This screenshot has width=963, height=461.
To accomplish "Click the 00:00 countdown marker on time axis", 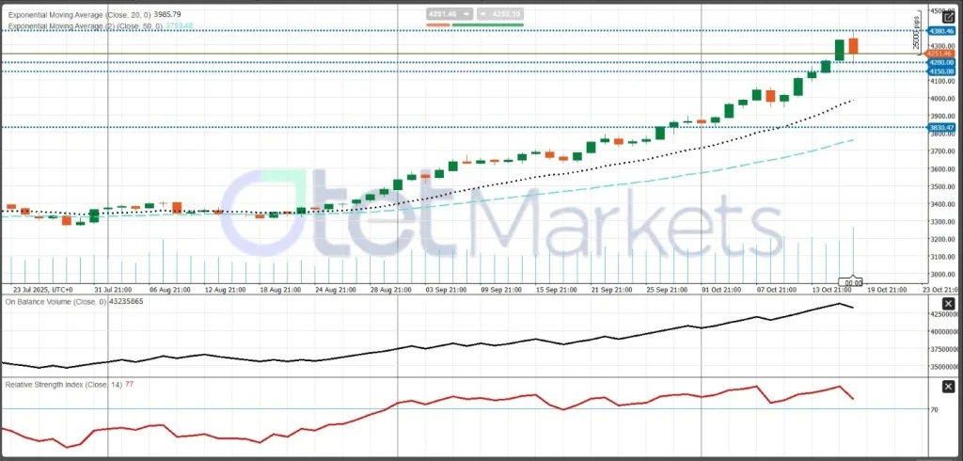I will pos(853,282).
